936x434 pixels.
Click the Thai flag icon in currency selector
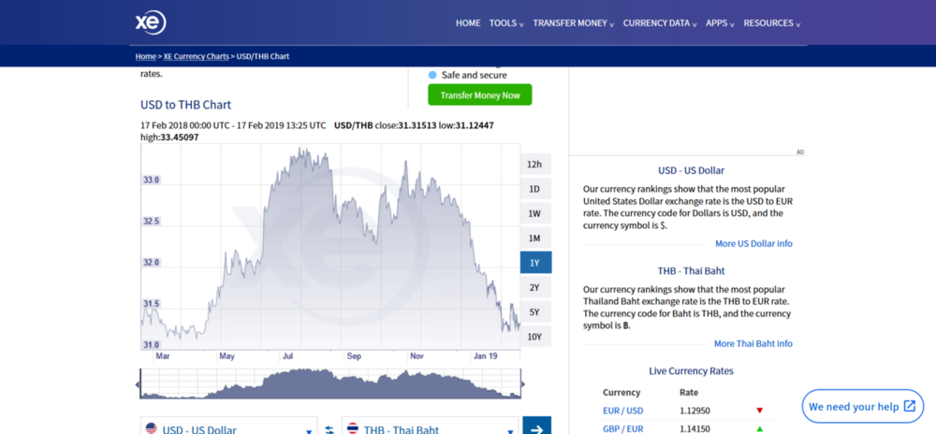tap(353, 428)
